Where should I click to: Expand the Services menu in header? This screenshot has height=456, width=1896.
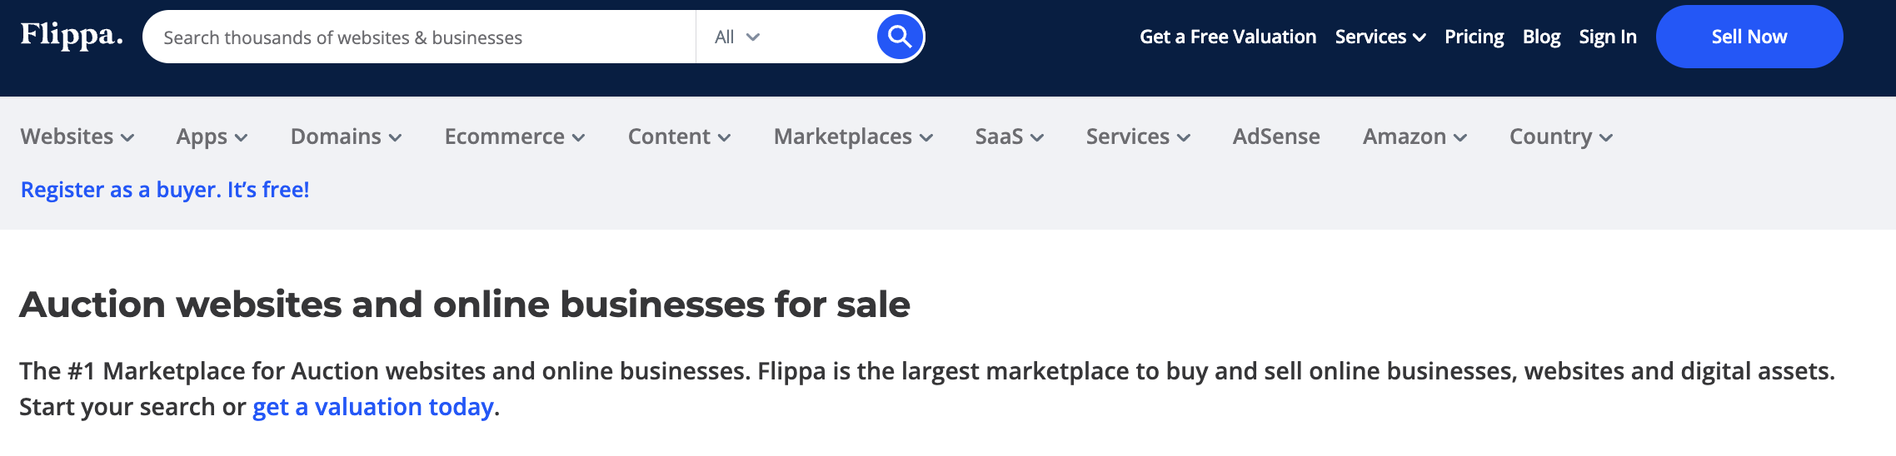[1380, 37]
